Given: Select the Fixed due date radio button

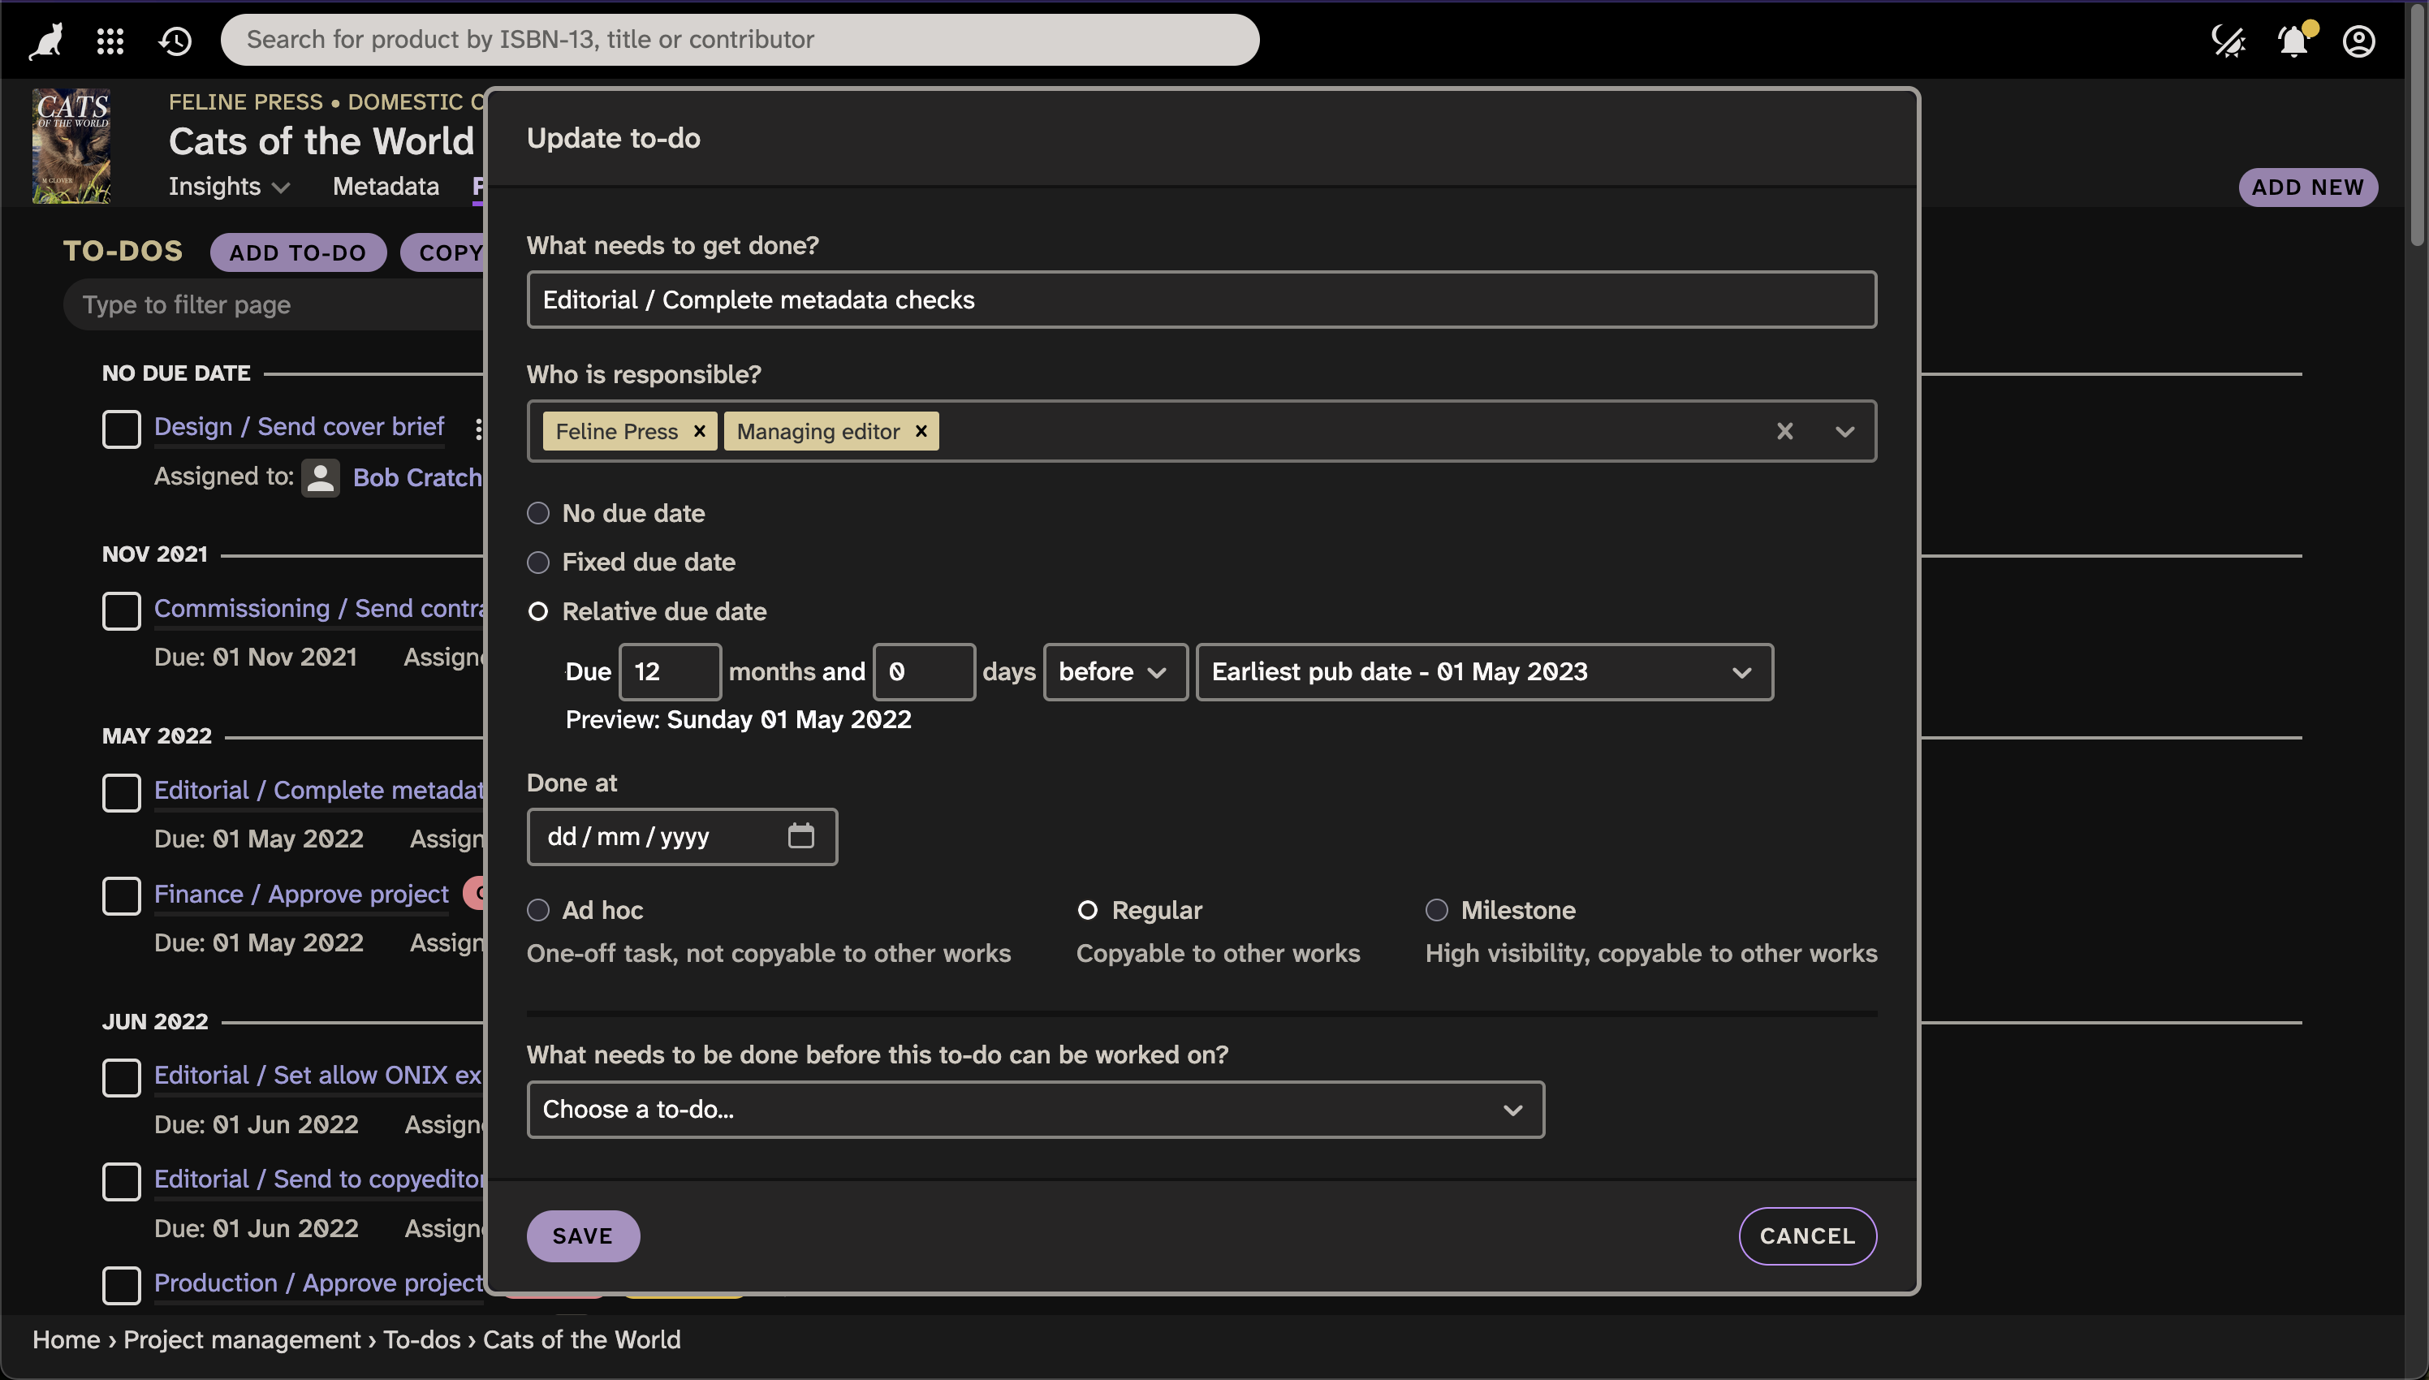Looking at the screenshot, I should coord(537,562).
